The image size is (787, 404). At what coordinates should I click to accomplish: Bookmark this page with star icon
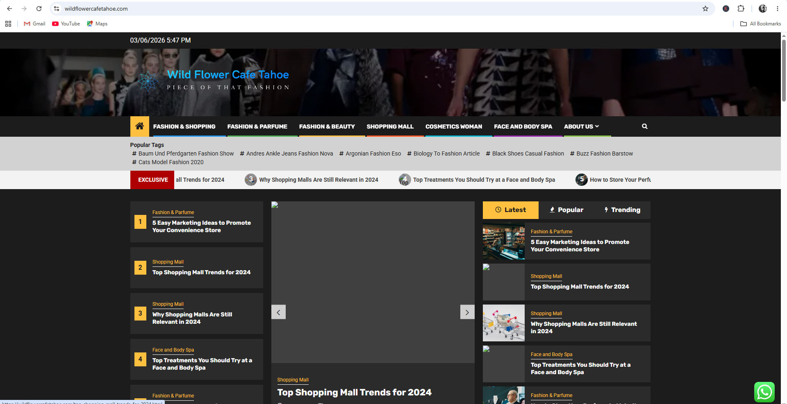(x=705, y=9)
